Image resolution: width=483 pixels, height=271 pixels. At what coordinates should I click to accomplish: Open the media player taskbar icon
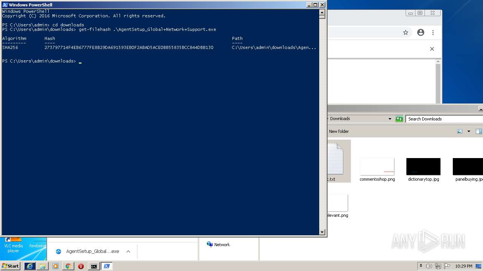pyautogui.click(x=55, y=266)
